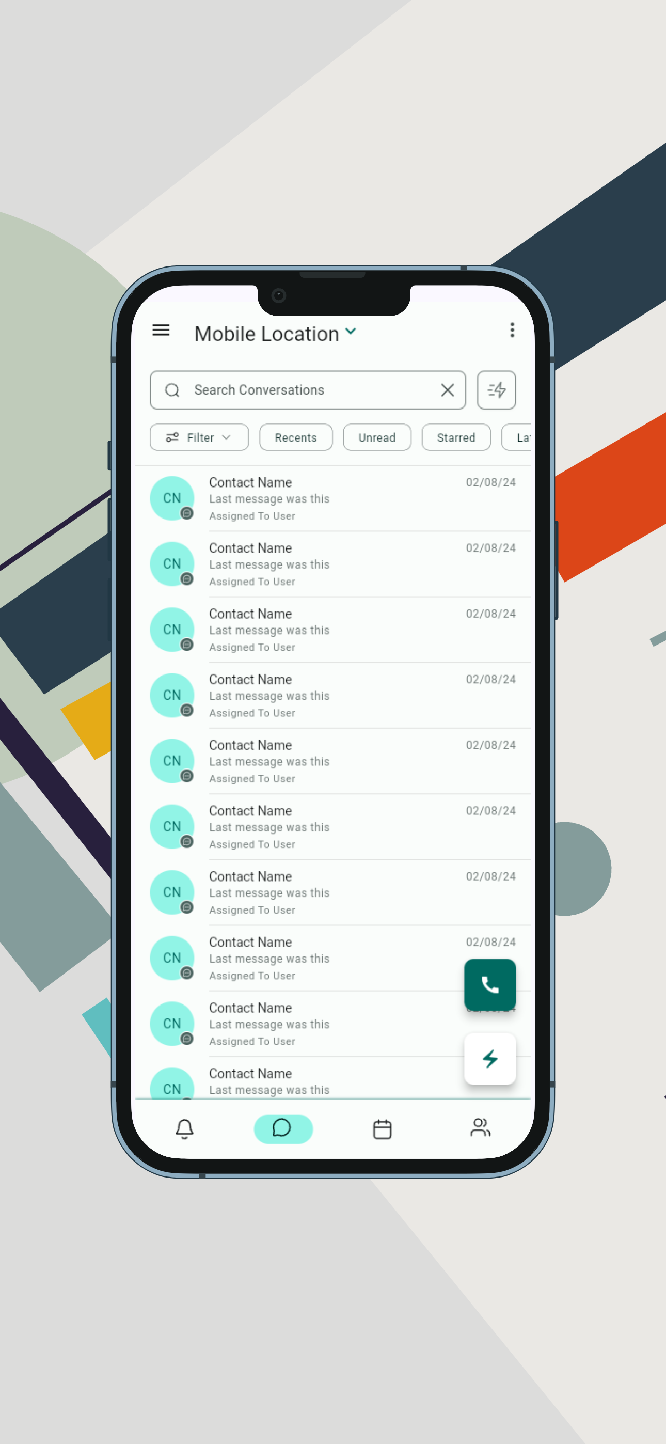
Task: Tap the CN avatar of the first conversation
Action: tap(172, 498)
